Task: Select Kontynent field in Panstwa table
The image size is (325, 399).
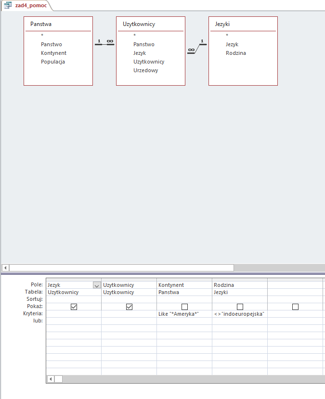Action: point(53,53)
